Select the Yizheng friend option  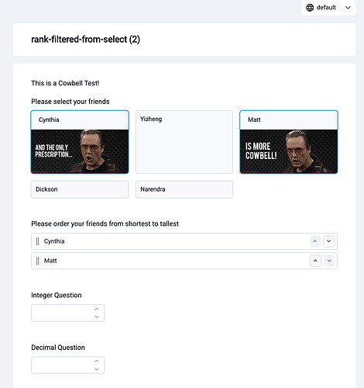(184, 142)
